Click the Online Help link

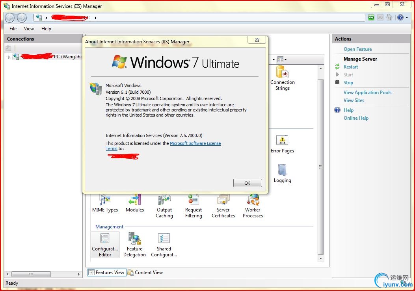click(356, 118)
